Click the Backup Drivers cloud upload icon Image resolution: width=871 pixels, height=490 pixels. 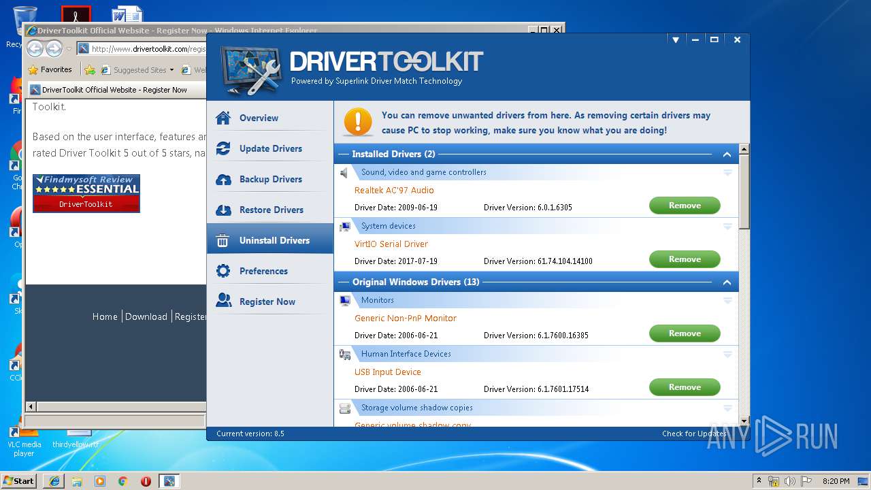point(223,179)
